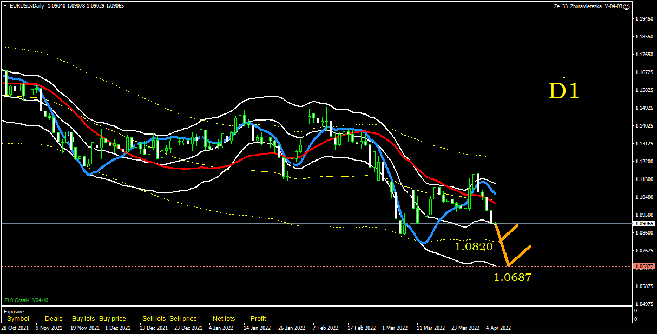Click the 1.0820 target price label

pos(474,246)
